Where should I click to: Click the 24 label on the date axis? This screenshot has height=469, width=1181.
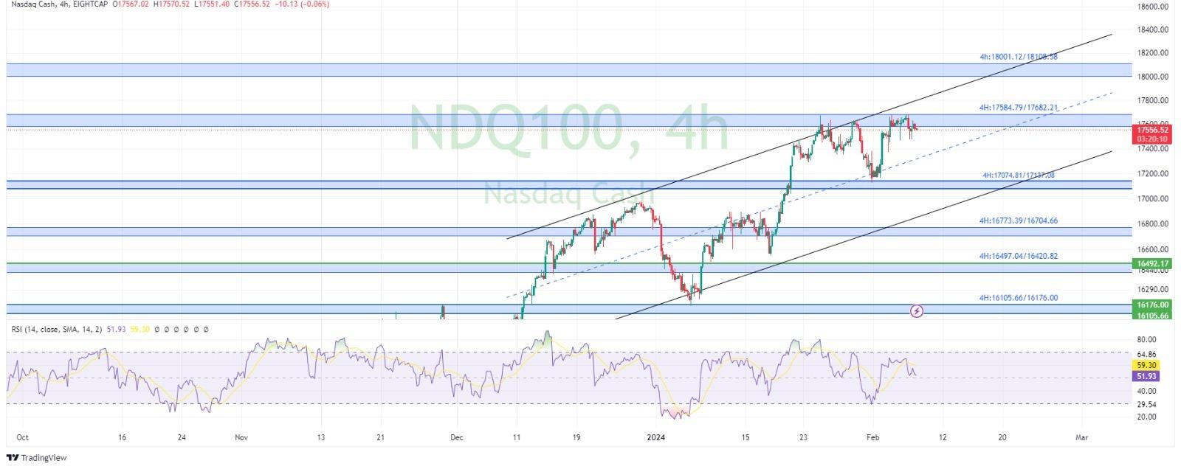(182, 437)
